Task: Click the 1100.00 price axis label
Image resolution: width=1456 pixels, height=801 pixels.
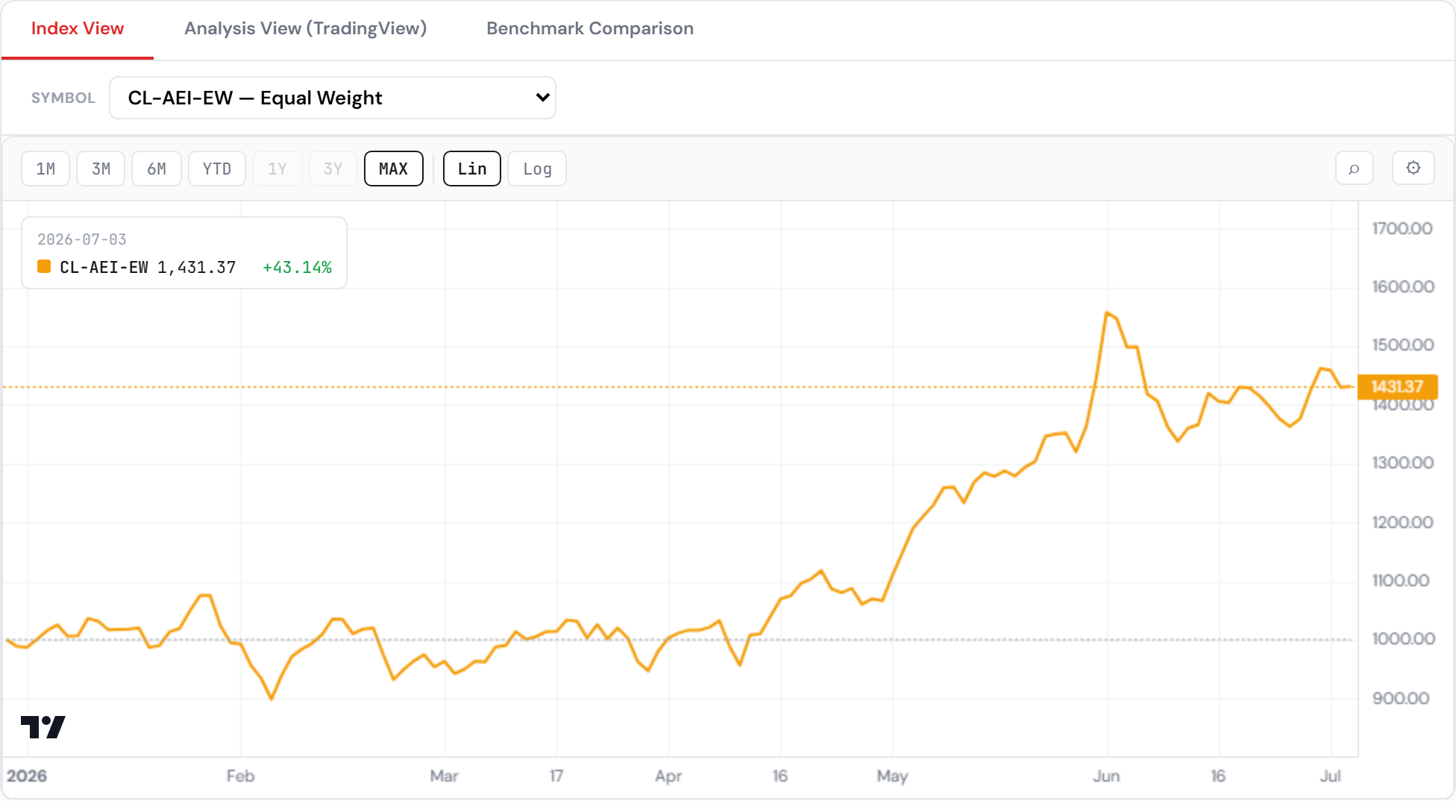Action: coord(1401,580)
